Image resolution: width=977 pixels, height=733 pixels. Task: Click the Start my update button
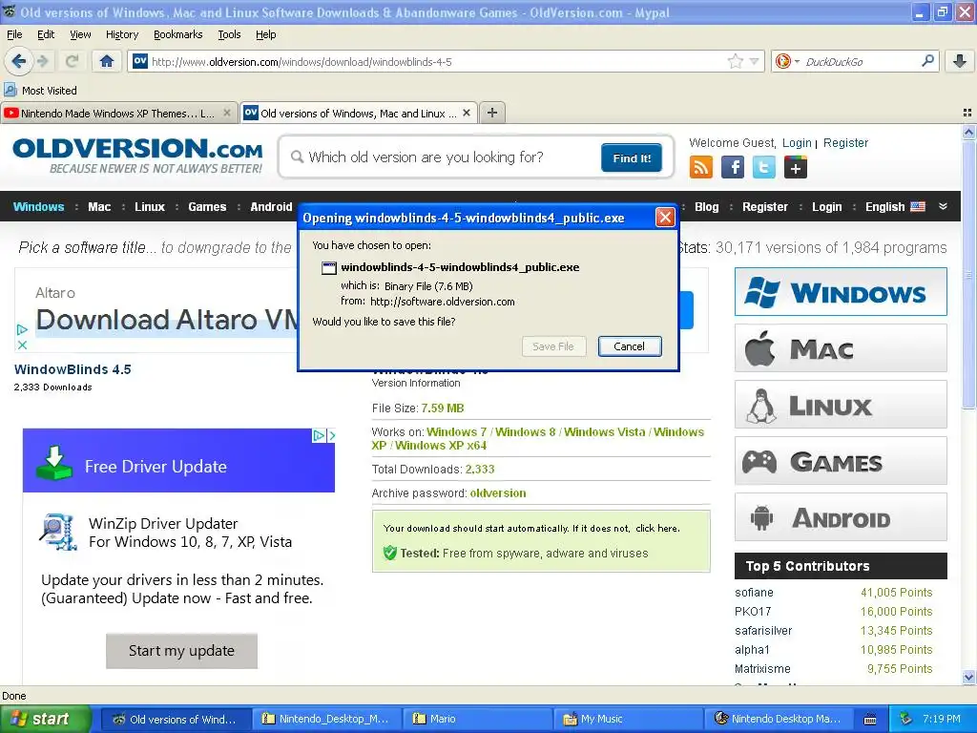(x=181, y=651)
